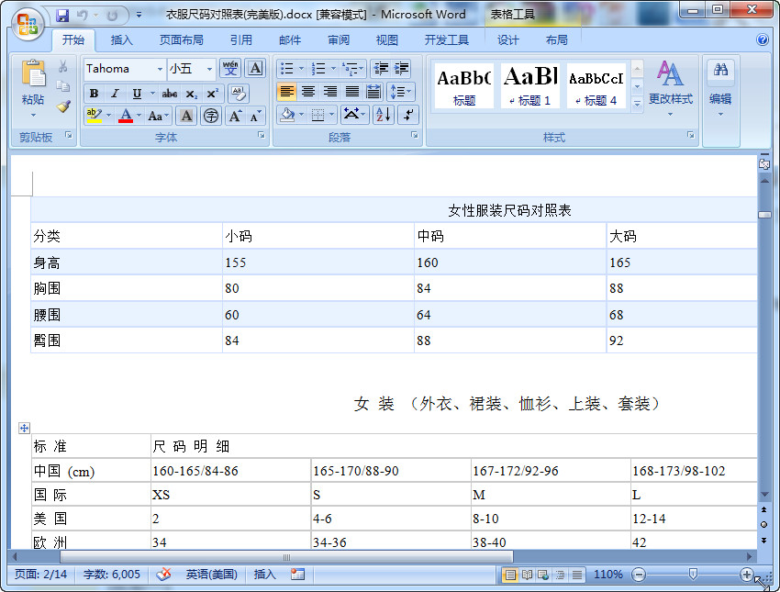The image size is (780, 592).
Task: Click the 更改样式 button
Action: click(x=670, y=88)
